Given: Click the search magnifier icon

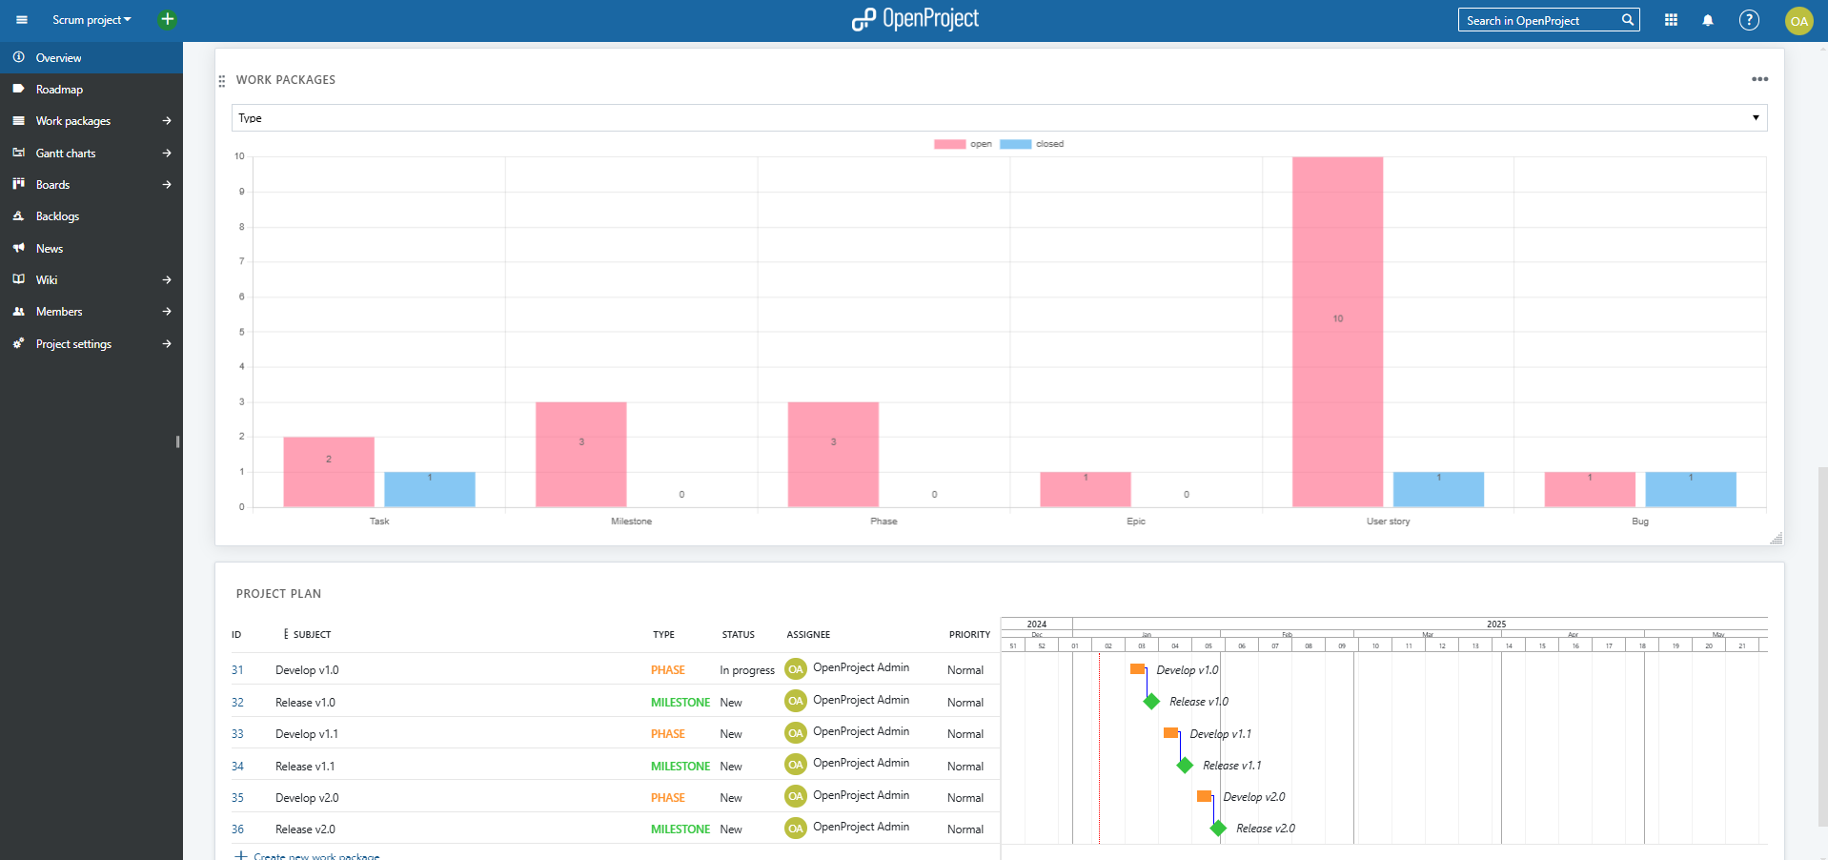Looking at the screenshot, I should coord(1627,19).
